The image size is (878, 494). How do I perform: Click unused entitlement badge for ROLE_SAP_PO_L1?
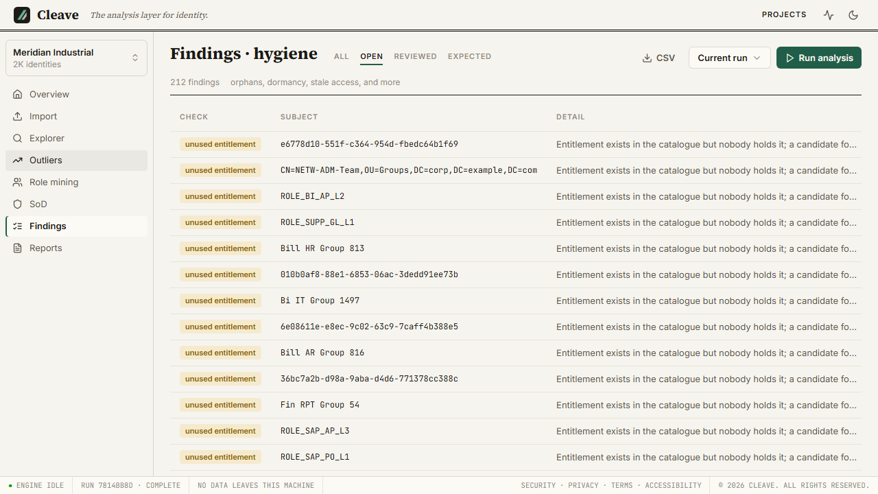pyautogui.click(x=220, y=458)
